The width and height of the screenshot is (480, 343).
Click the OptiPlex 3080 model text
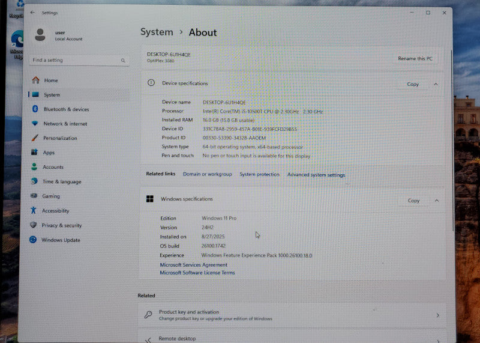tap(160, 61)
